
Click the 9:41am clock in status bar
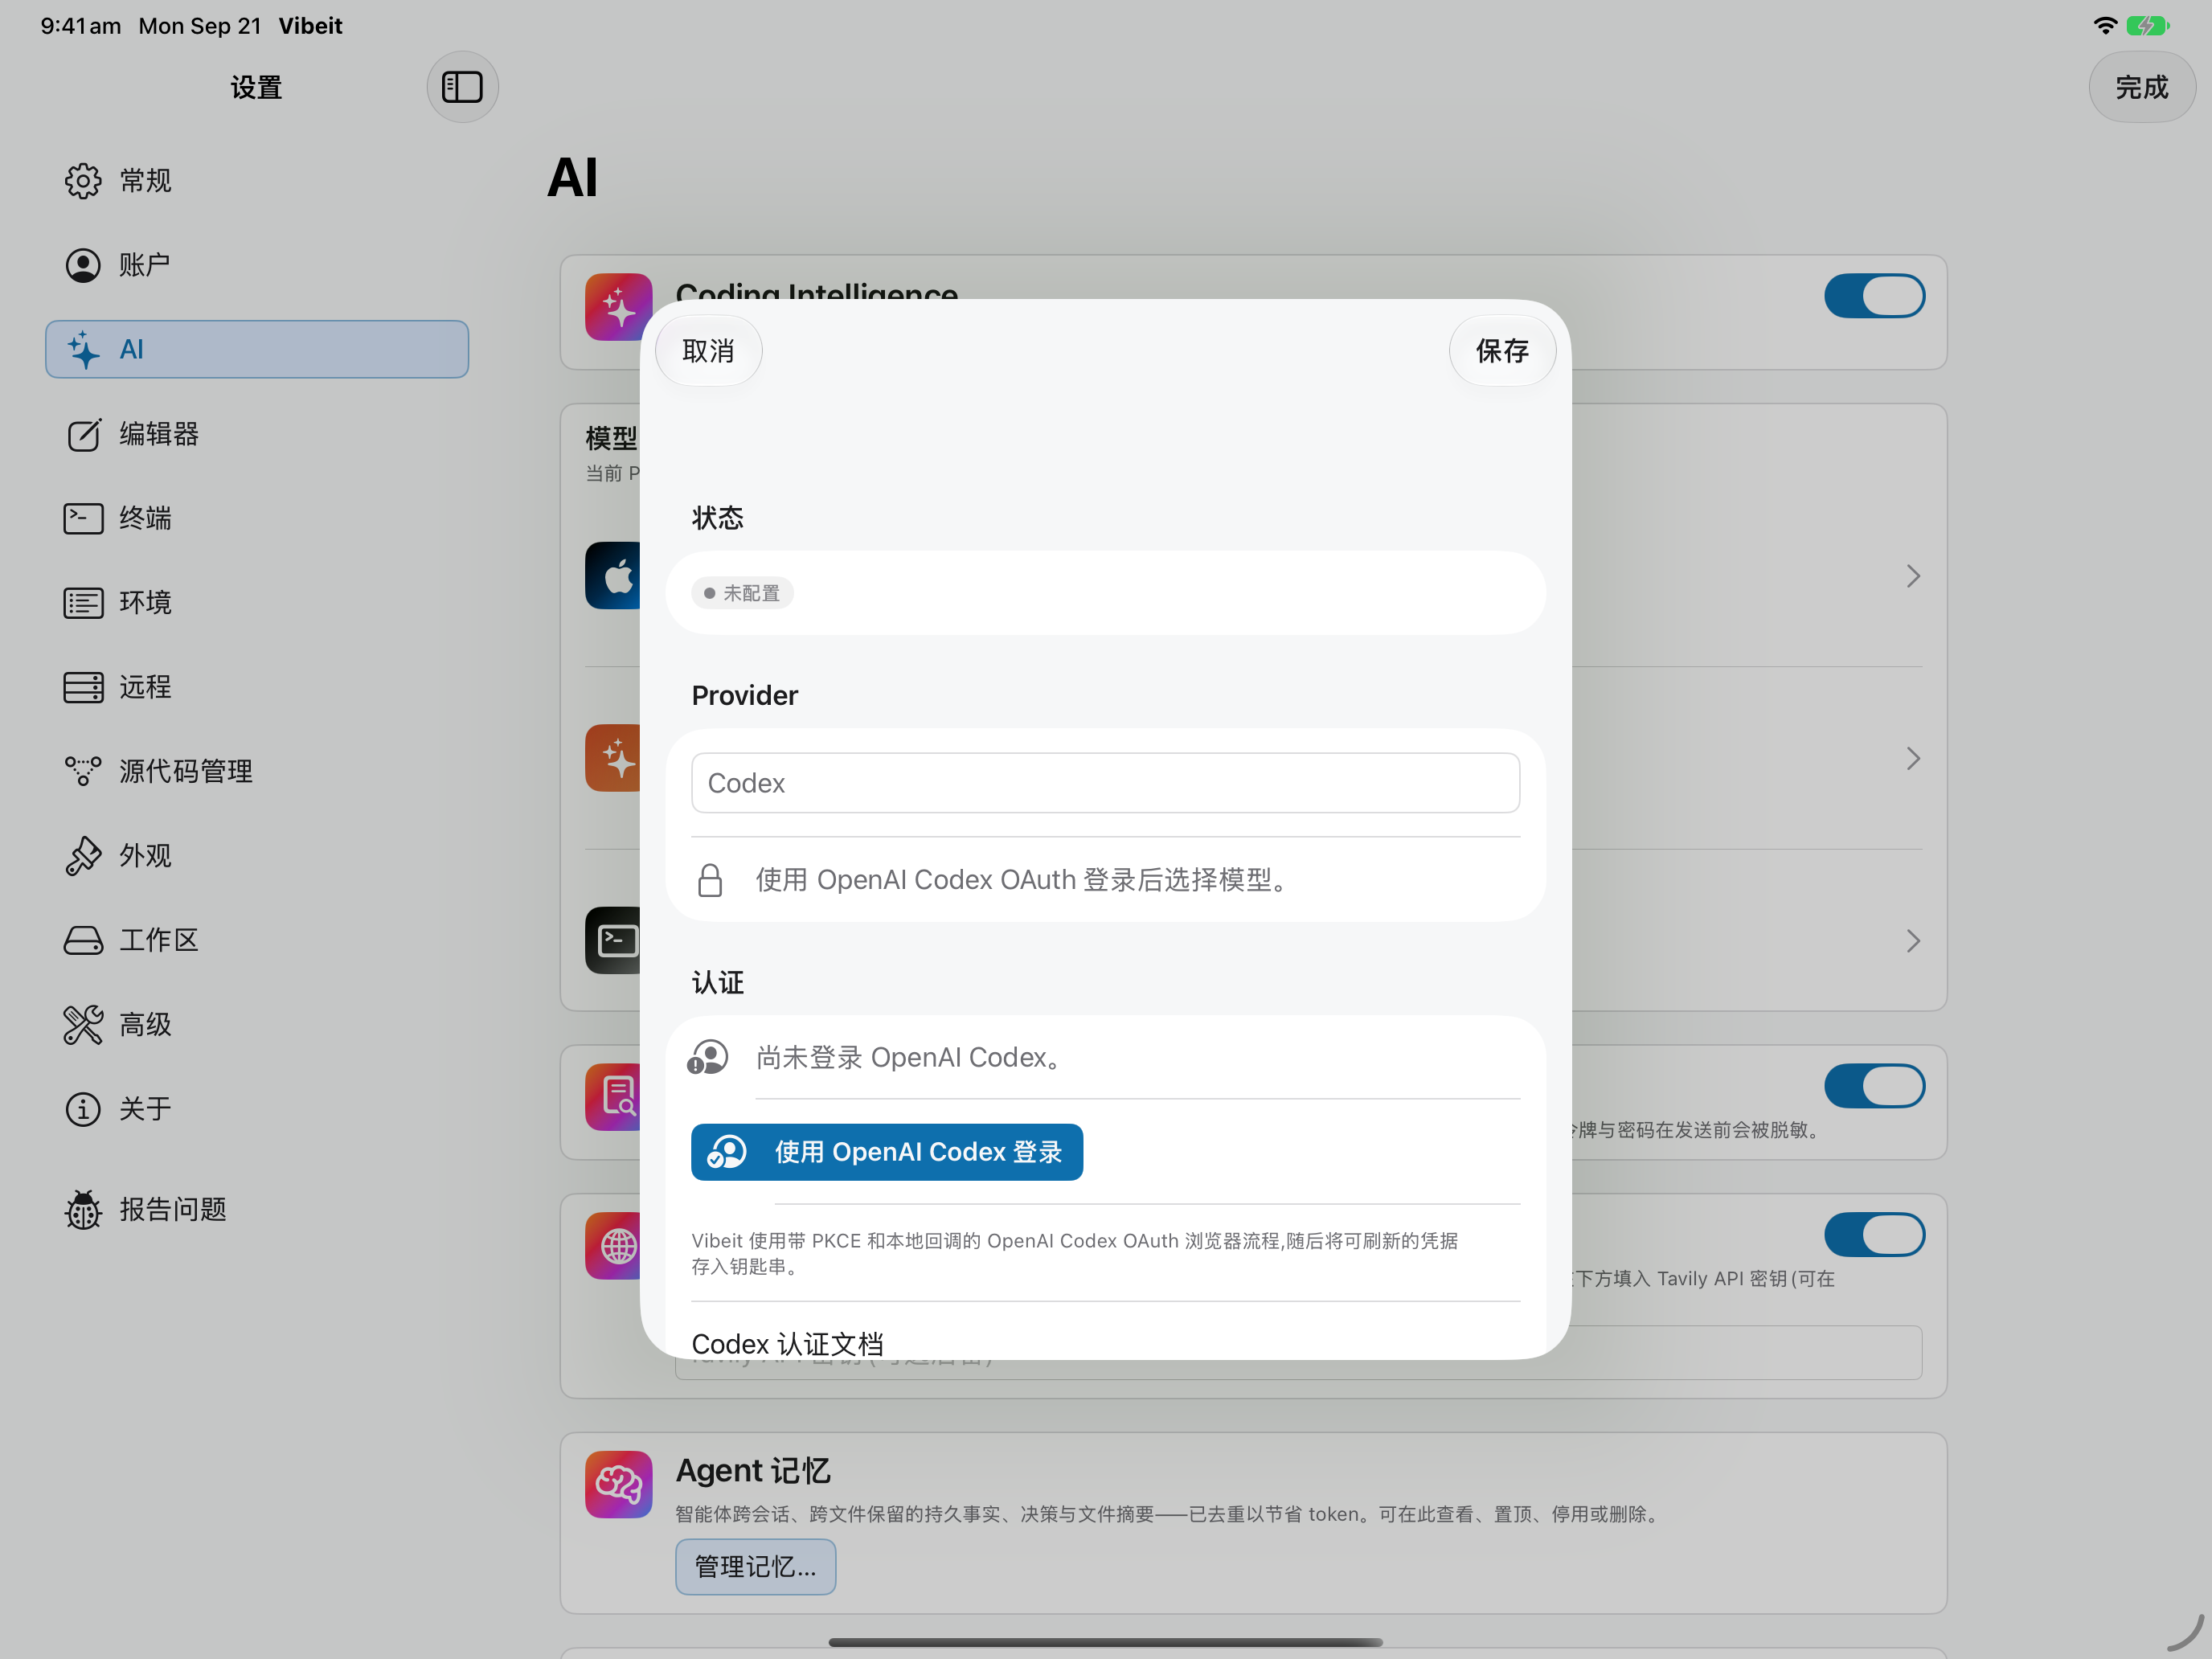coord(81,26)
